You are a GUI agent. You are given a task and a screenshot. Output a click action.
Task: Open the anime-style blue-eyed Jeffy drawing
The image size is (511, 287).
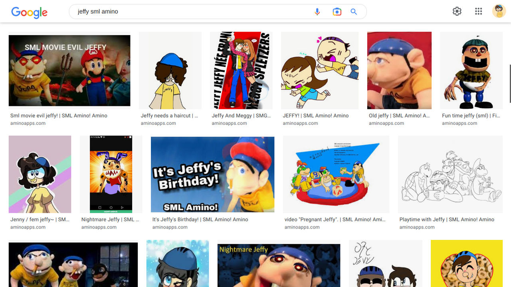tap(178, 263)
